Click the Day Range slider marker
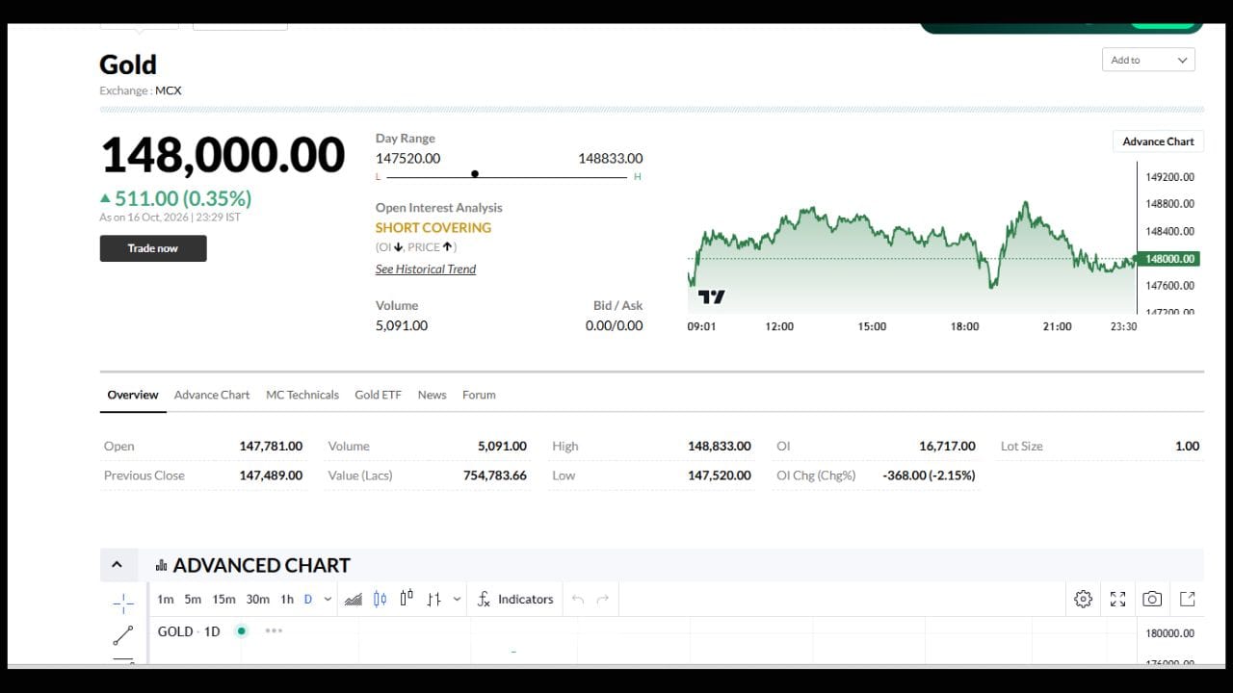Image resolution: width=1233 pixels, height=693 pixels. (474, 174)
